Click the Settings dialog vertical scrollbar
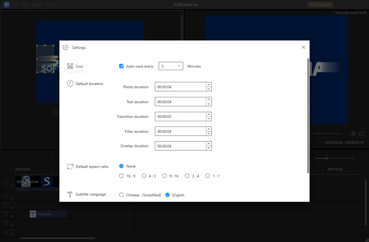The width and height of the screenshot is (369, 242). (308, 115)
